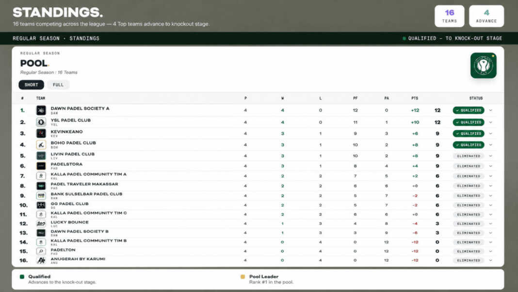Screen dimensions: 518x292
Task: Select the Anugerah by Karumi logo
Action: coord(41,260)
